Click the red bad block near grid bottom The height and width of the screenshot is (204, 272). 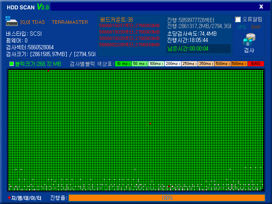(169, 186)
